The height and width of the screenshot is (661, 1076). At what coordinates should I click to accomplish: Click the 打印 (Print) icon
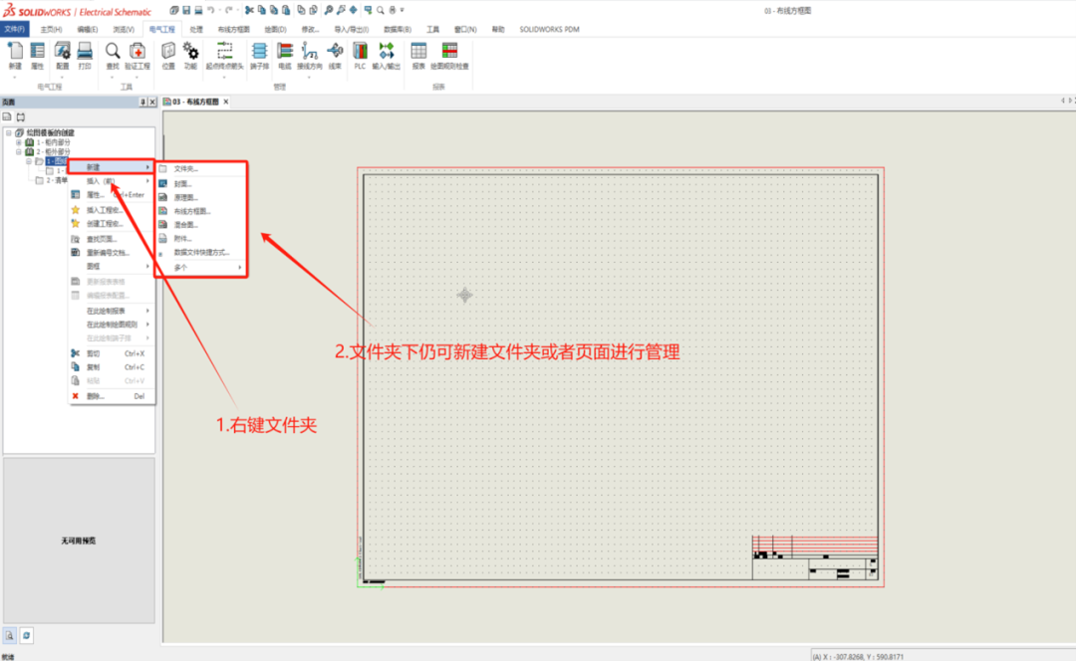(84, 51)
